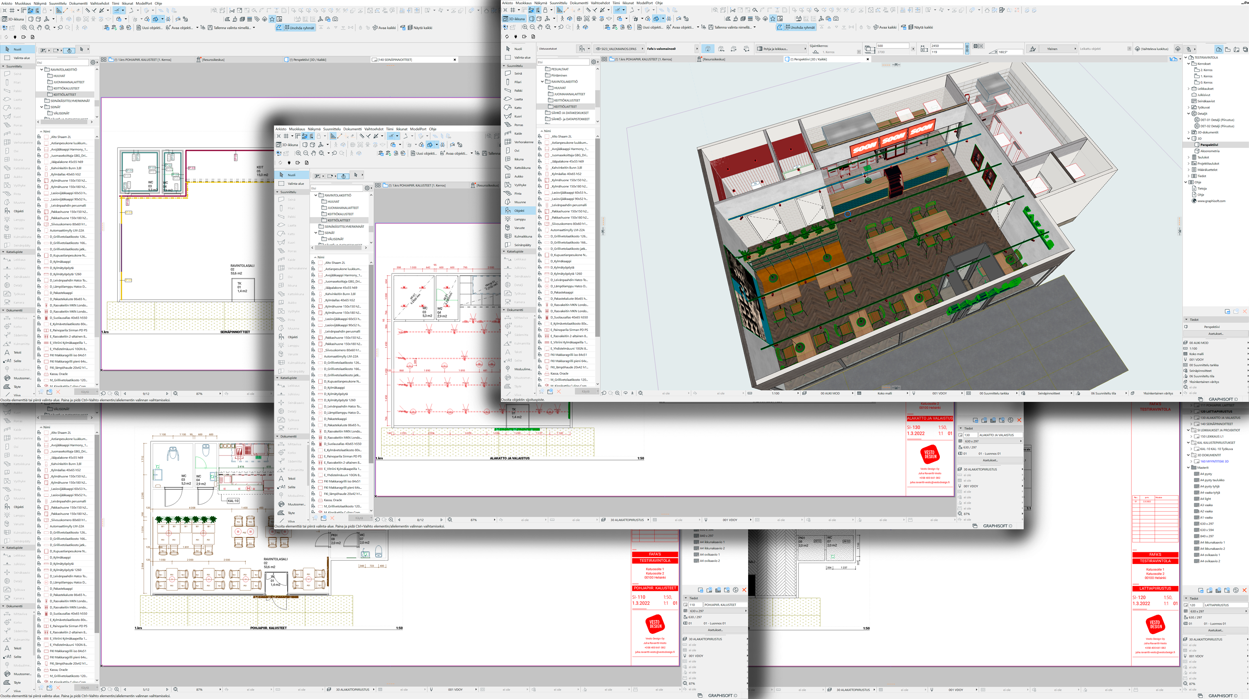Collapse Kerrokset in navigator tree
This screenshot has width=1249, height=699.
coord(1189,64)
